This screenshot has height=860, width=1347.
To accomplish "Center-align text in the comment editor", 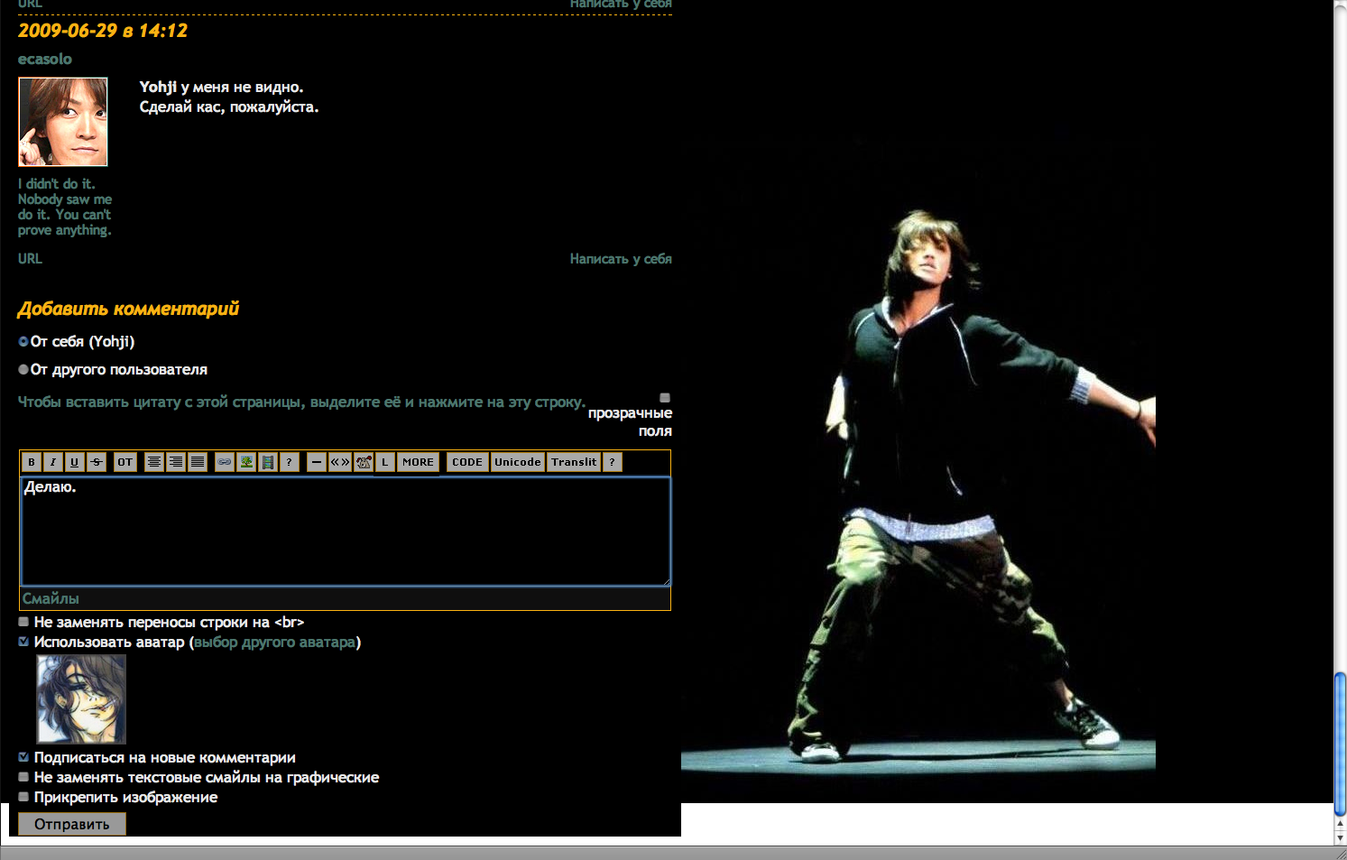I will coord(154,462).
